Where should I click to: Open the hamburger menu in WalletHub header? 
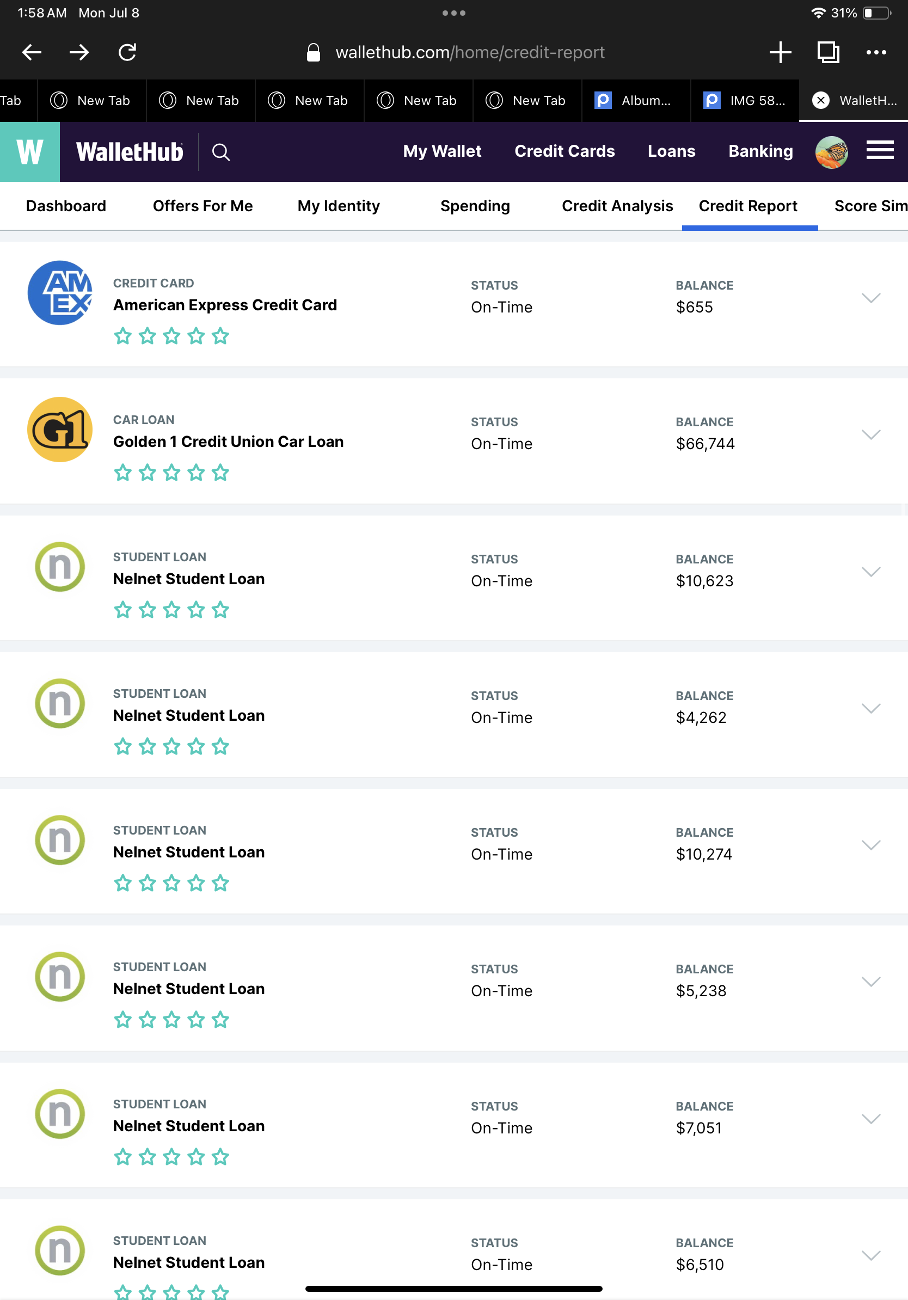click(x=880, y=151)
